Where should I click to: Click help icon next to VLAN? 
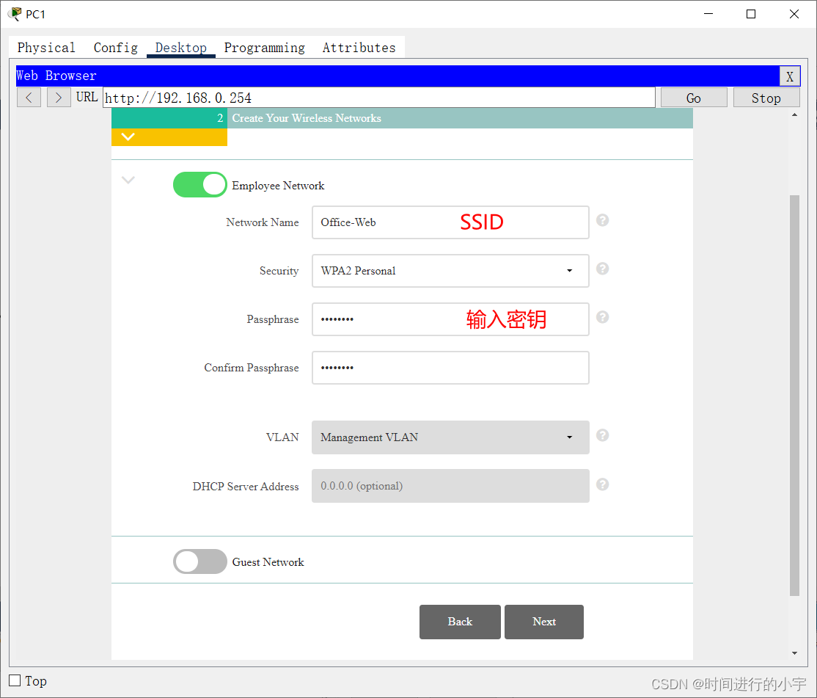(x=602, y=435)
